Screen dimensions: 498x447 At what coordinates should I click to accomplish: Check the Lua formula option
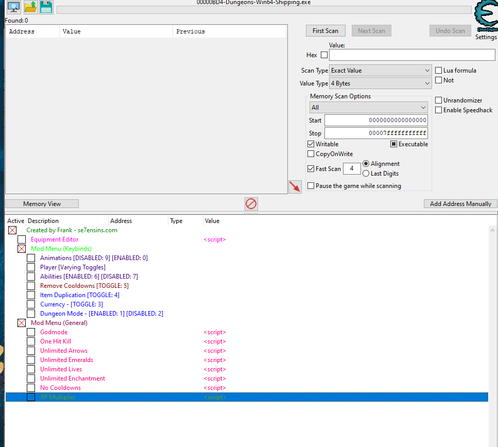point(439,70)
